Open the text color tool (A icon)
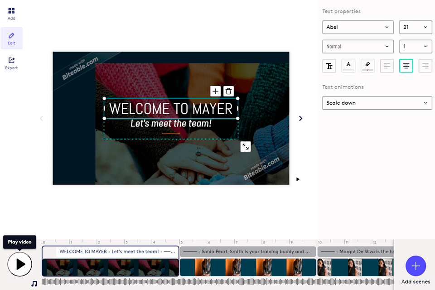The height and width of the screenshot is (290, 435). pyautogui.click(x=348, y=65)
